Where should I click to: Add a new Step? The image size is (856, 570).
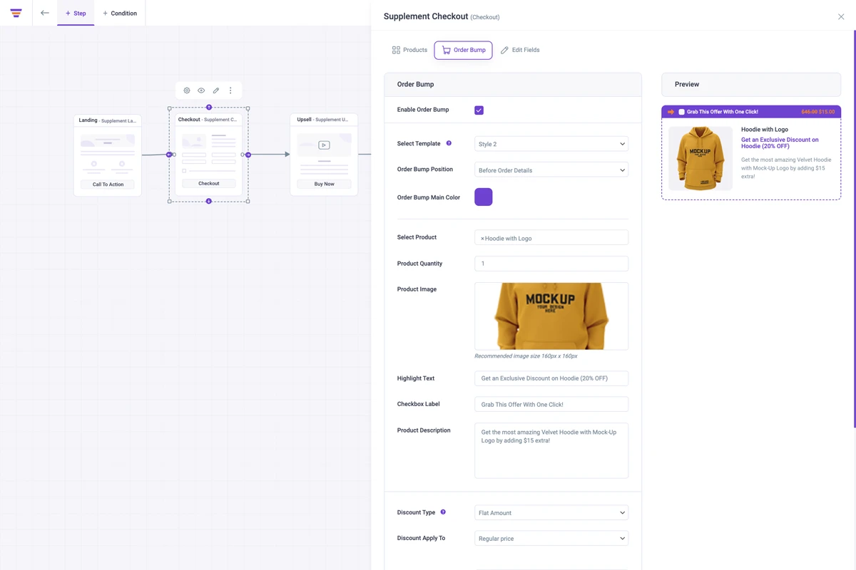click(76, 13)
